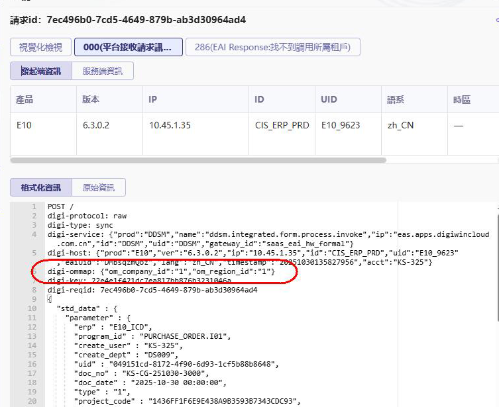Select the 000(平台接收請求訊... tab
This screenshot has height=407, width=499.
tap(127, 47)
